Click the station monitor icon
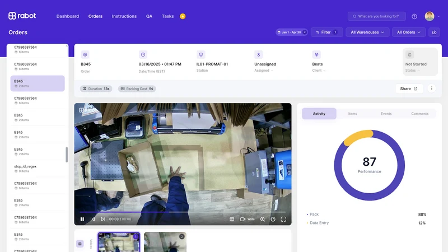This screenshot has width=448, height=252. click(x=201, y=54)
